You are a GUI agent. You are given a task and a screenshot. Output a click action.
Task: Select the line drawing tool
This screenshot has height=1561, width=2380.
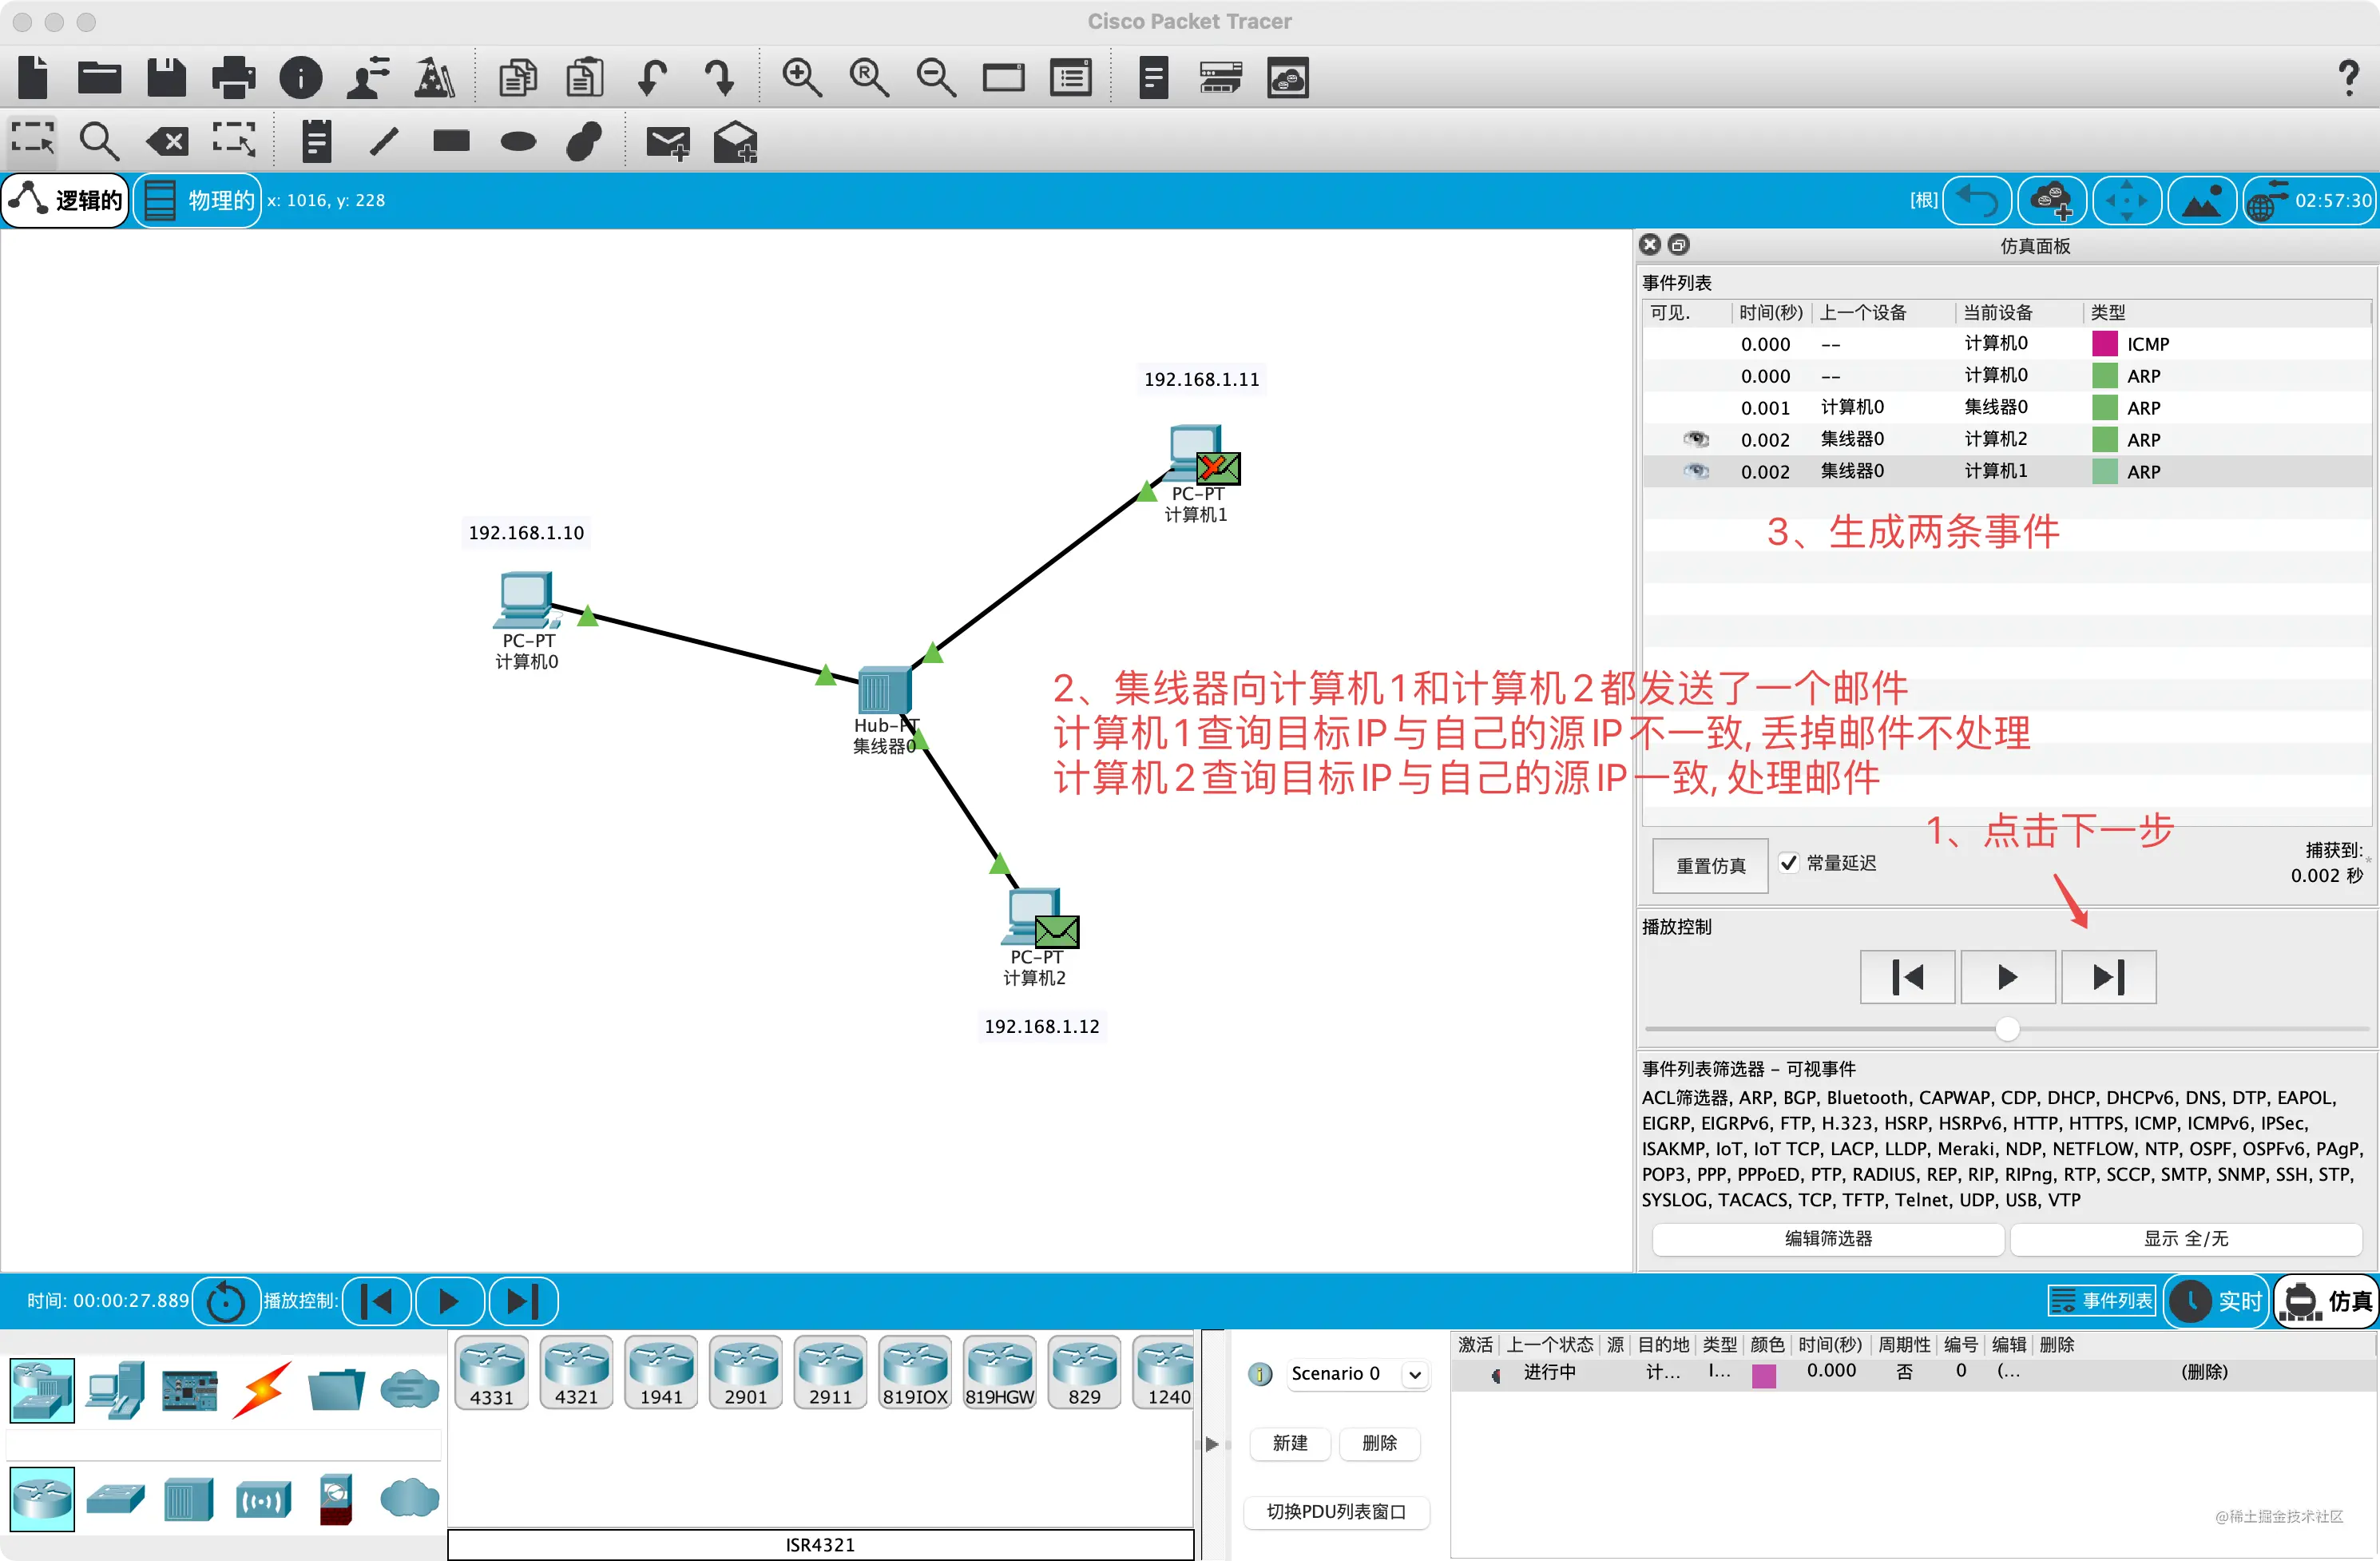tap(384, 141)
